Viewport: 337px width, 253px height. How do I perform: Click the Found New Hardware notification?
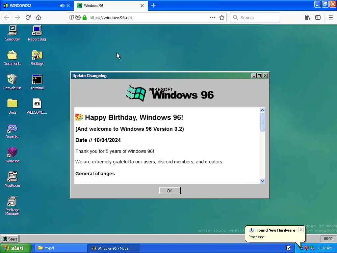(275, 234)
